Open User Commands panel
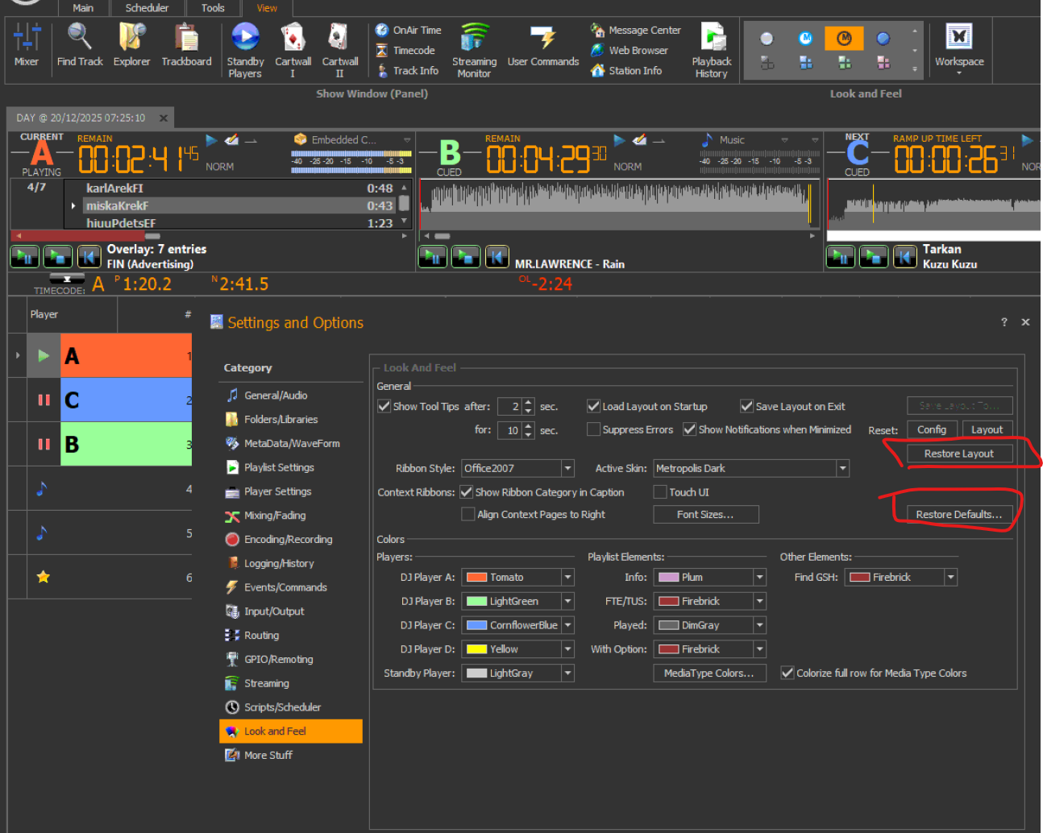The image size is (1043, 833). [x=542, y=45]
